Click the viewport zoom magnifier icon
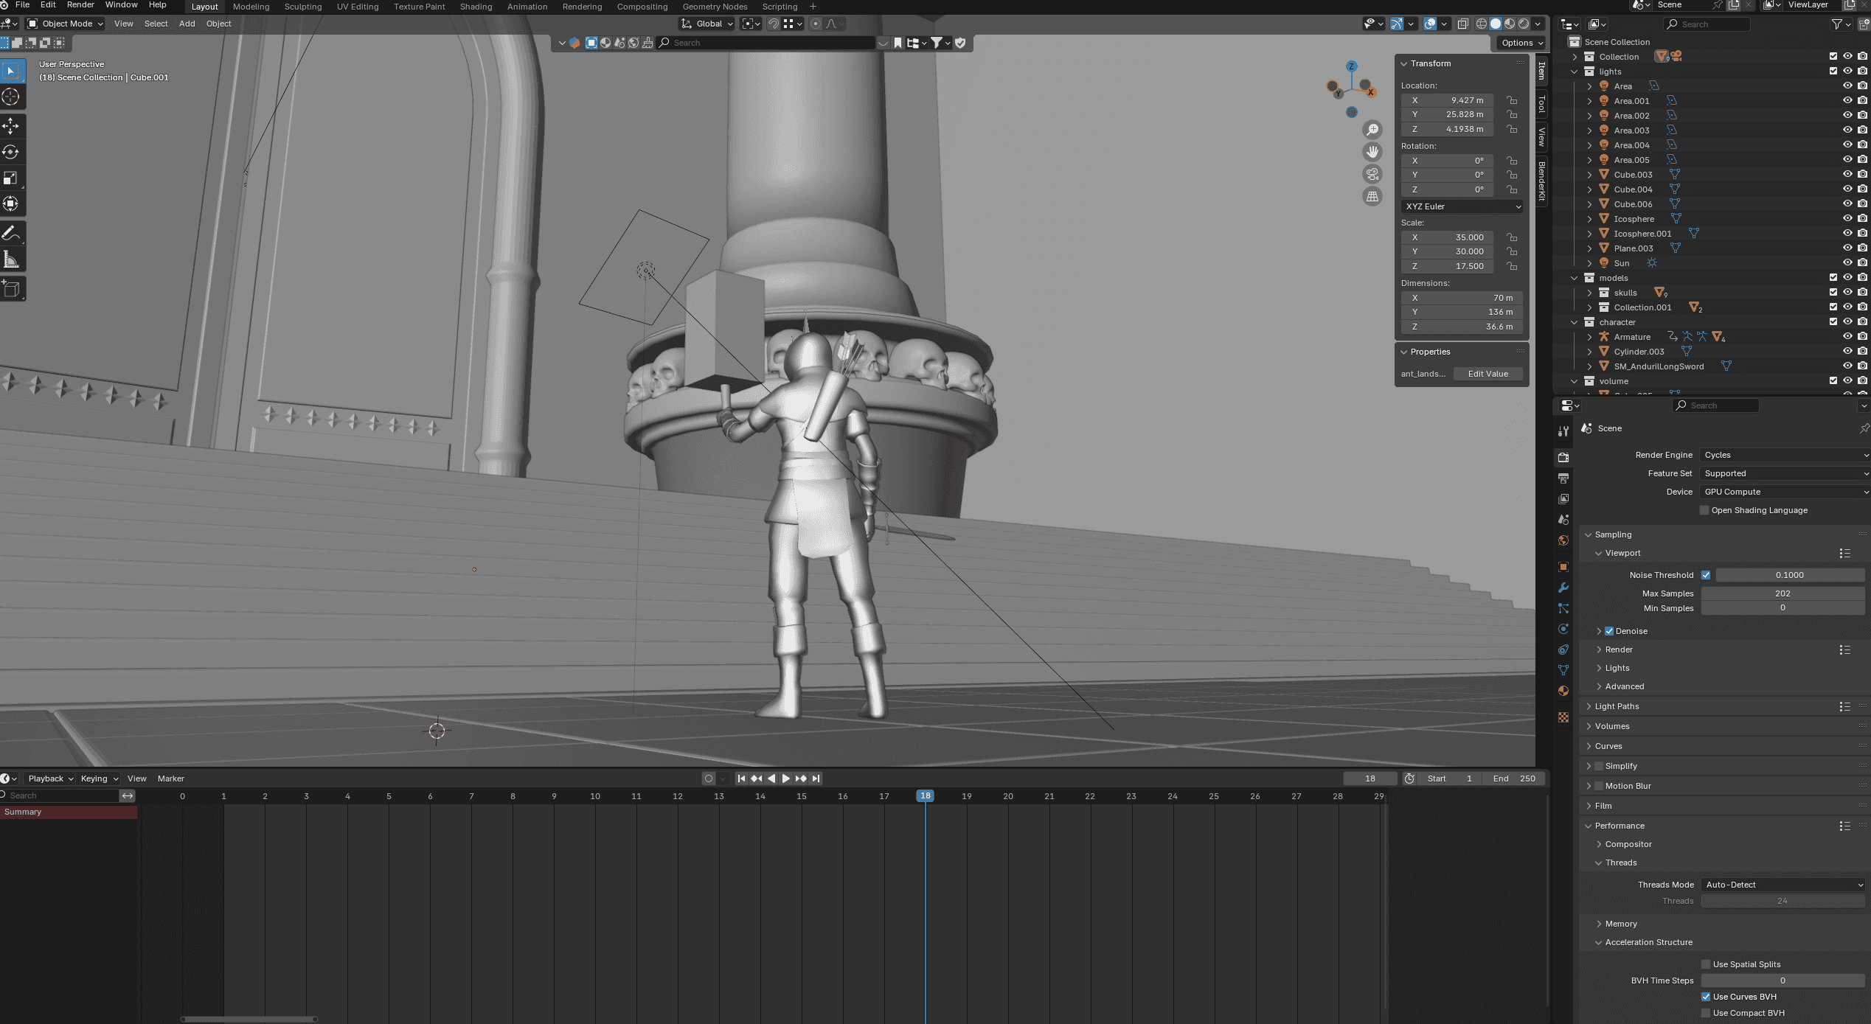 click(1372, 130)
